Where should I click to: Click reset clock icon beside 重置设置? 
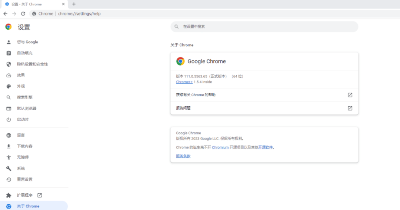point(9,179)
